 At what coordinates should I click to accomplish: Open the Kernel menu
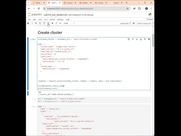click(x=52, y=20)
